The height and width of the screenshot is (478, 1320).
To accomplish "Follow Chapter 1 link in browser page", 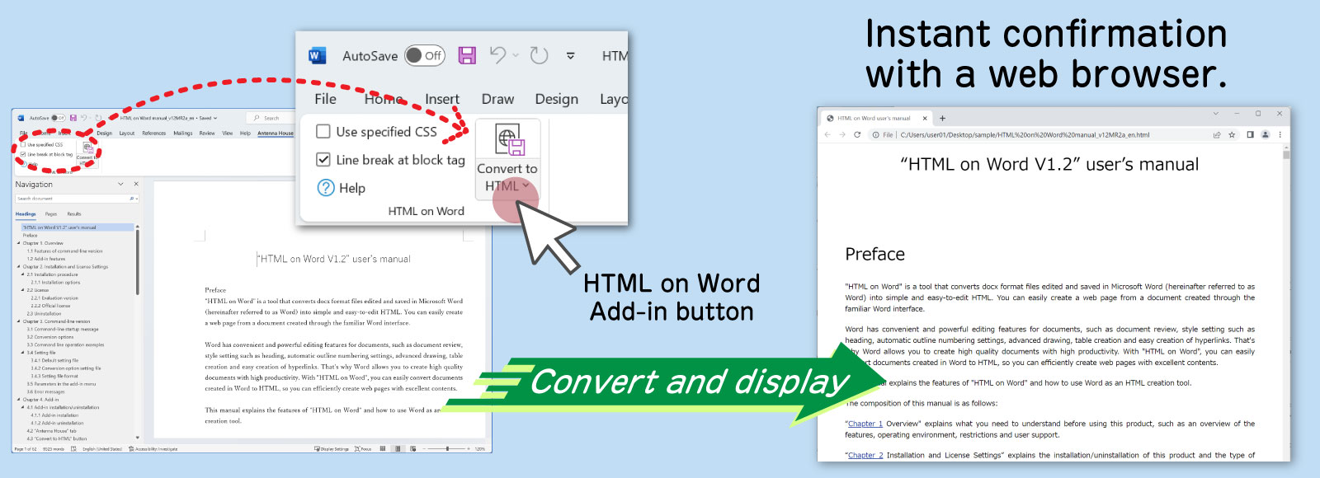I will click(x=865, y=424).
